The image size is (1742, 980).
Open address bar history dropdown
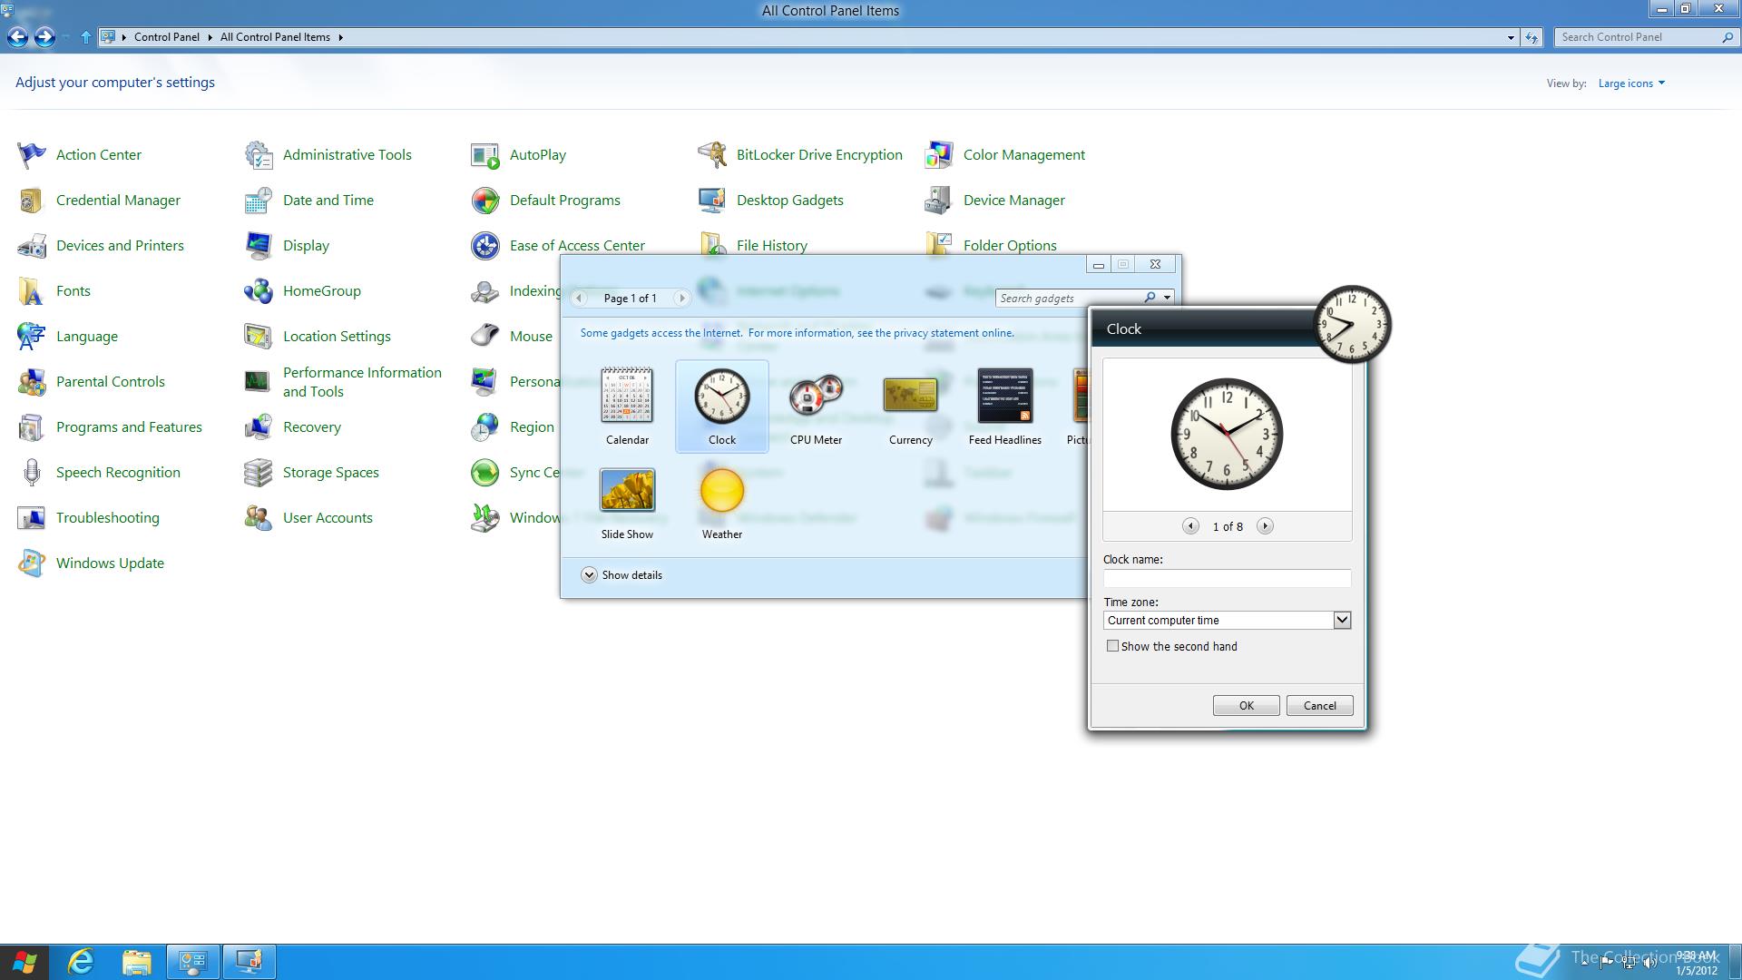click(x=1511, y=37)
